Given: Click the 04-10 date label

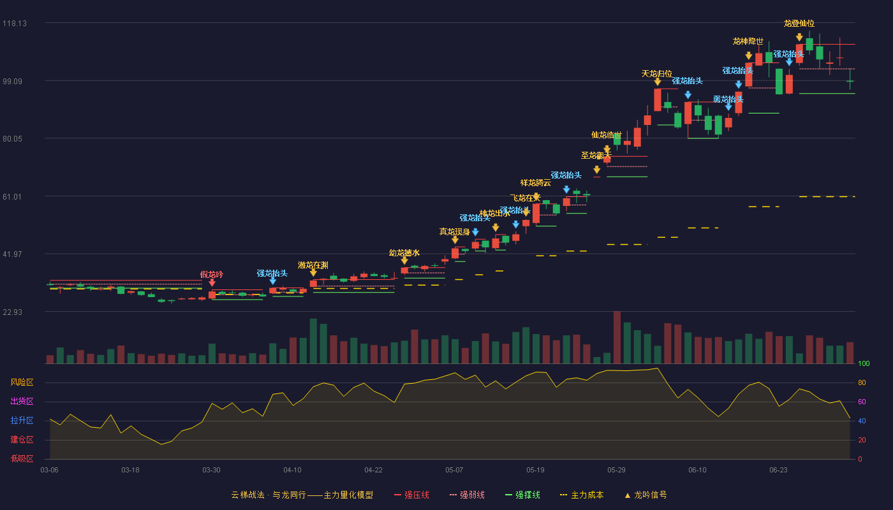Looking at the screenshot, I should tap(292, 470).
